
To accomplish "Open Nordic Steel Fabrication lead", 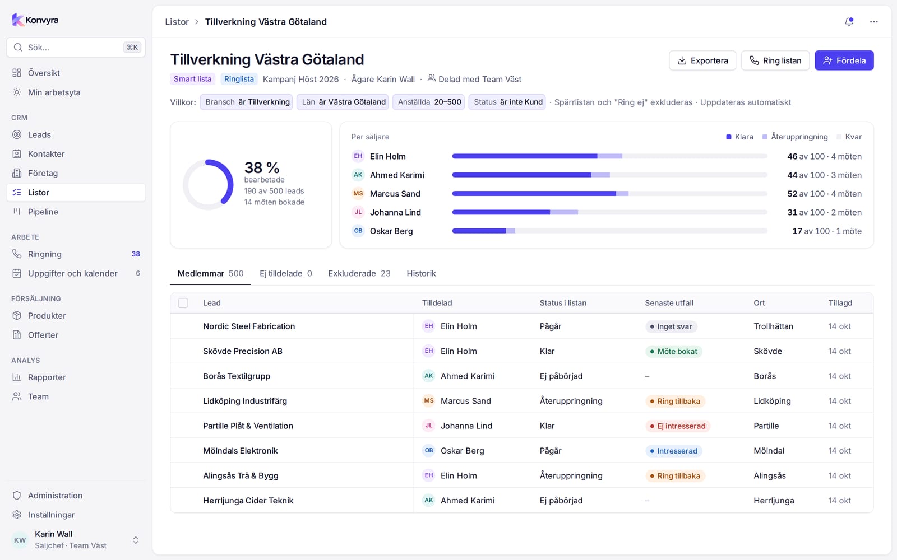I will click(249, 326).
